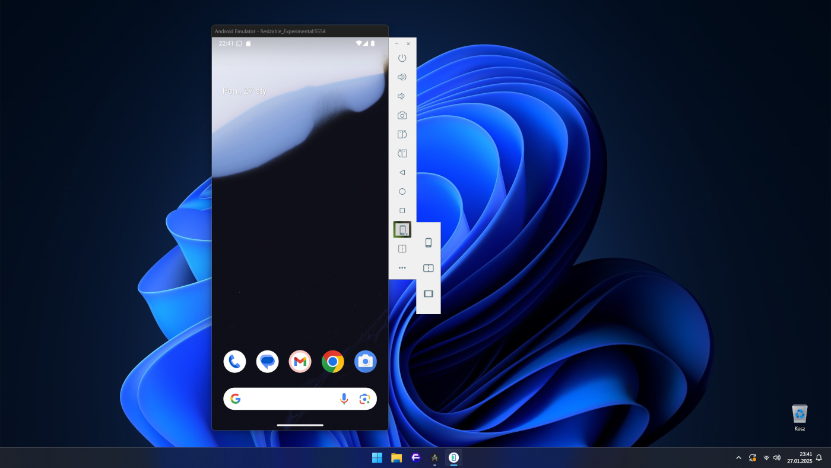This screenshot has height=468, width=831.
Task: Select tablet display mode in flyout
Action: [x=428, y=293]
